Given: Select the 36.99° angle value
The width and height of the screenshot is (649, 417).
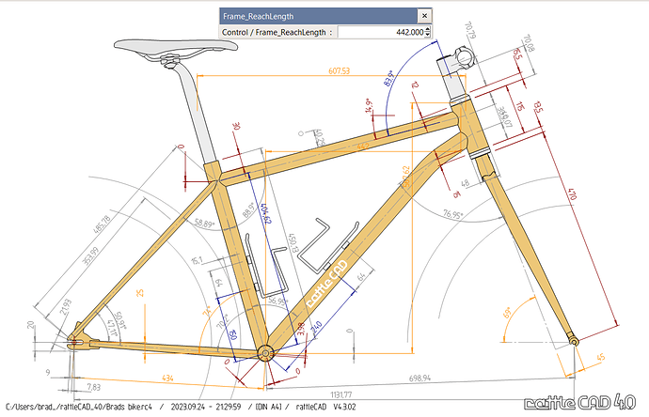Looking at the screenshot, I should click(277, 301).
